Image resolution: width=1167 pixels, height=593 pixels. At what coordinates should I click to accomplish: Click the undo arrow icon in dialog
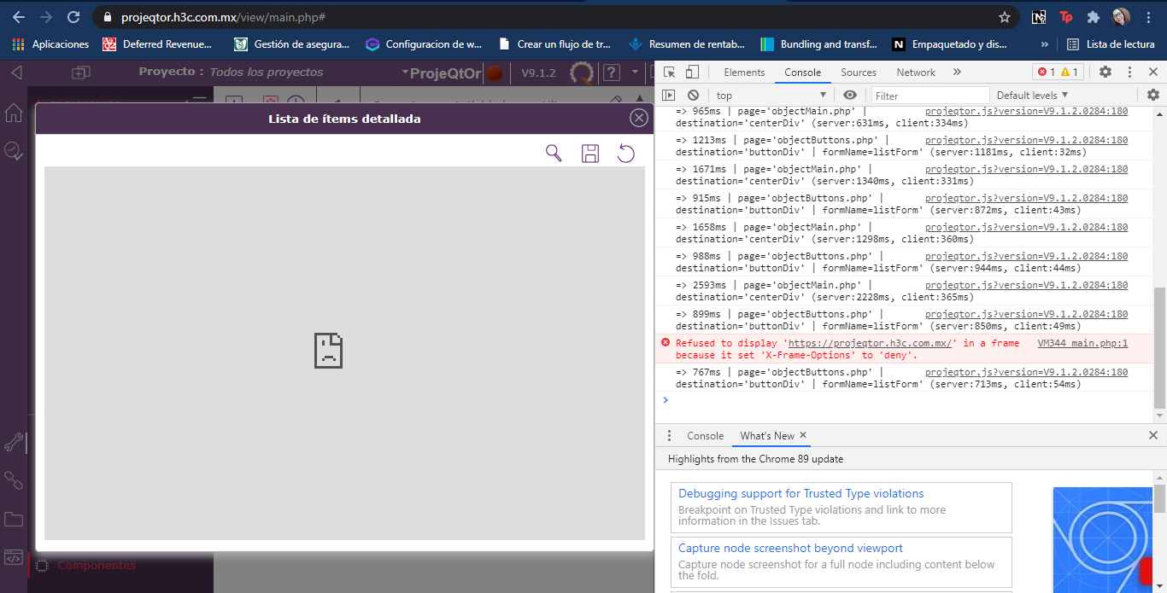click(x=626, y=154)
